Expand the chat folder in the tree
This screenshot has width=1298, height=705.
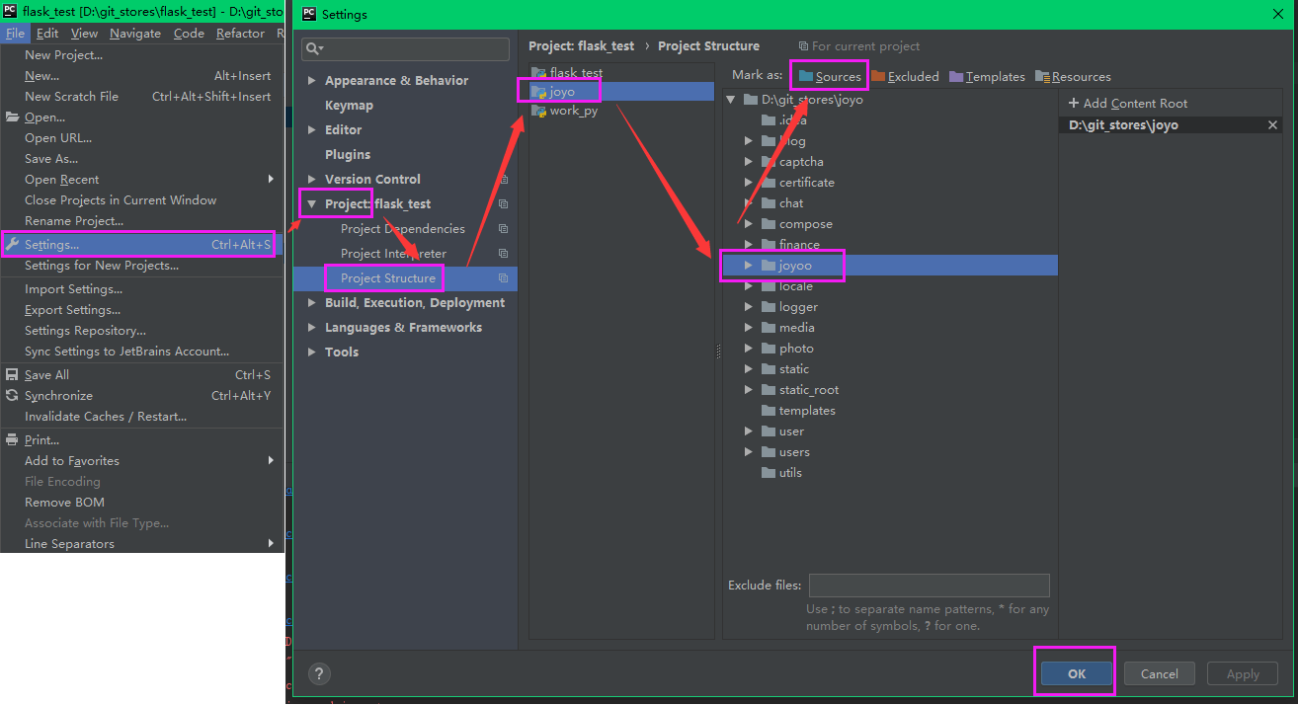coord(748,202)
